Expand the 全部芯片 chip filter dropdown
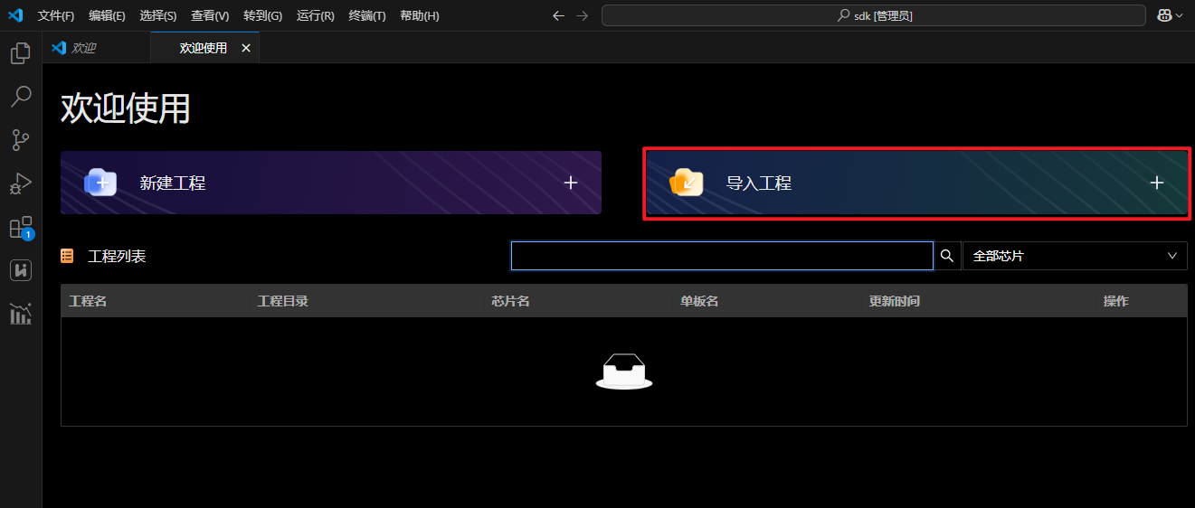1195x508 pixels. pyautogui.click(x=1075, y=257)
